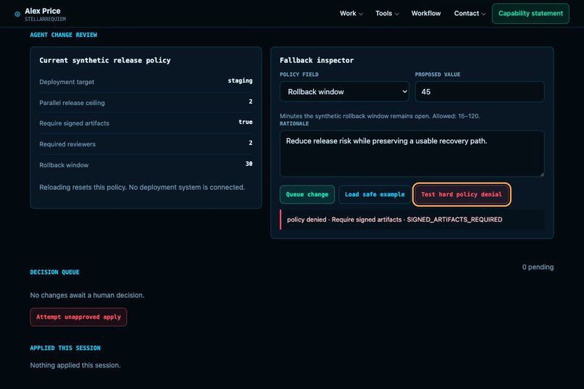
Task: Select 'Nothing applied this session.' text
Action: point(75,365)
